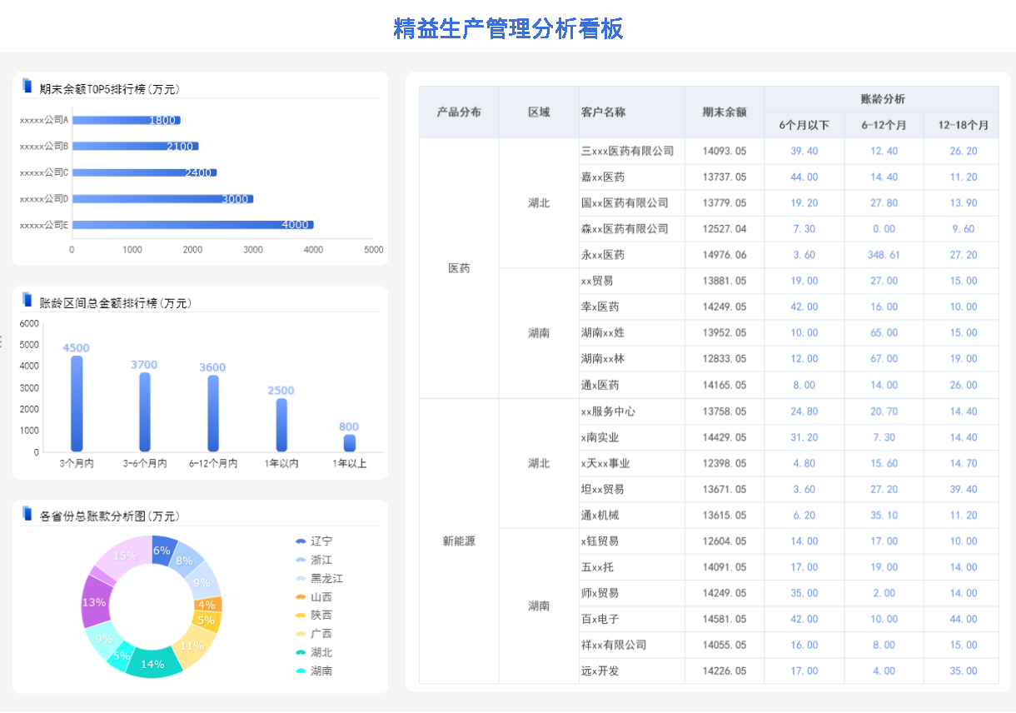The image size is (1016, 713).
Task: Click the 黑龙江 legend marker icon
Action: (300, 578)
